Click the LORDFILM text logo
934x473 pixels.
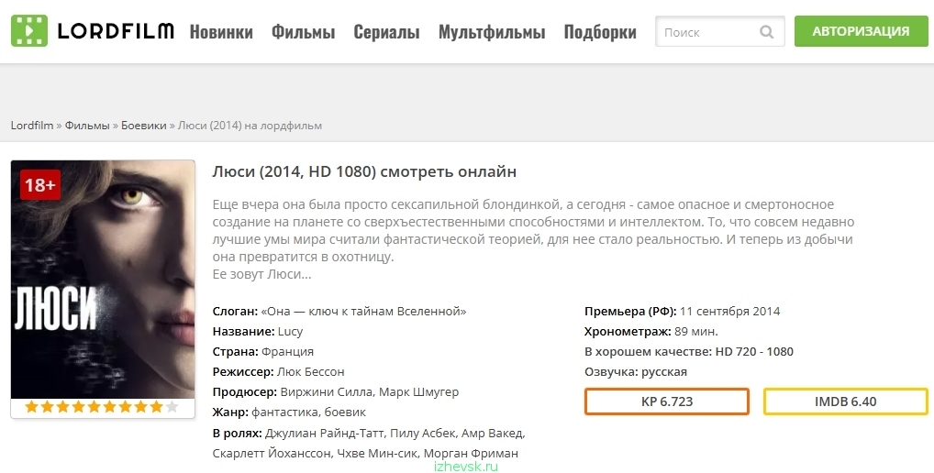[117, 31]
